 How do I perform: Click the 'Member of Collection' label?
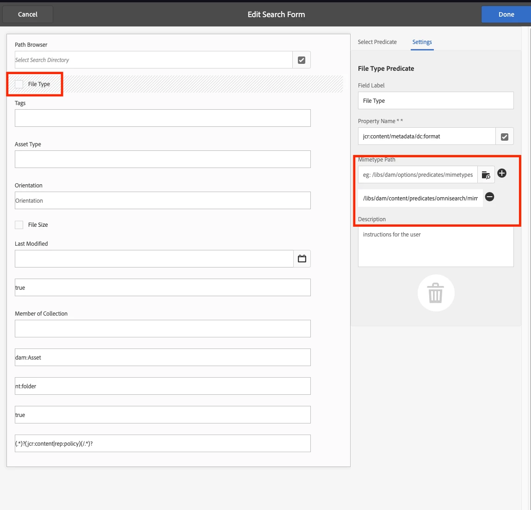41,313
